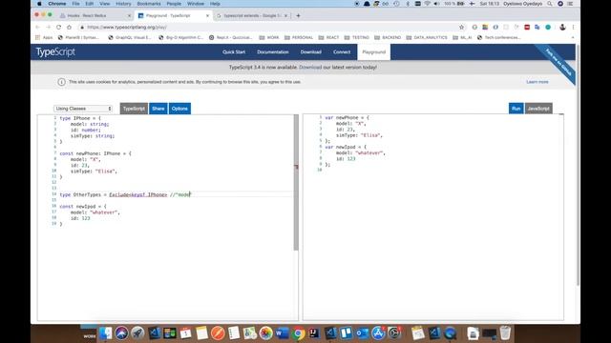
Task: Open Apps bookmarks shortcut
Action: [x=44, y=38]
